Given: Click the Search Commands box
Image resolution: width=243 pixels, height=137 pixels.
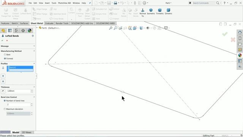Looking at the screenshot, I should pos(204,3).
